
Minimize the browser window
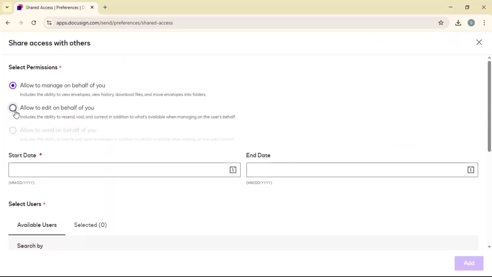[x=450, y=7]
